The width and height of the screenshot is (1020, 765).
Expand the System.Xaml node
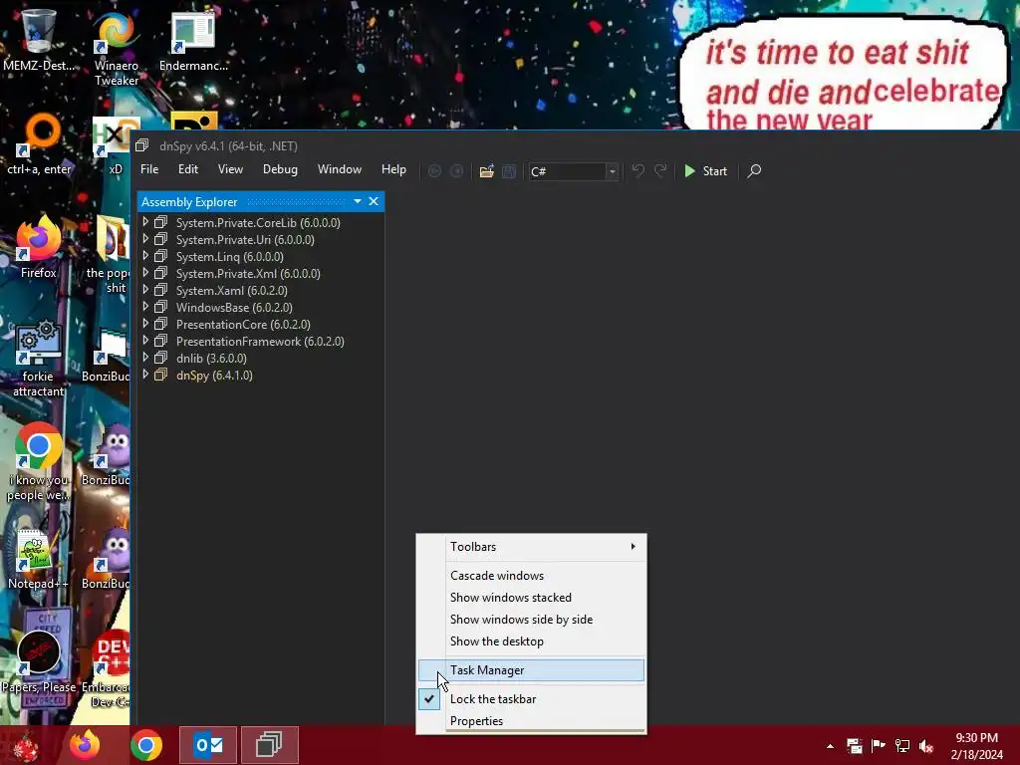(145, 290)
